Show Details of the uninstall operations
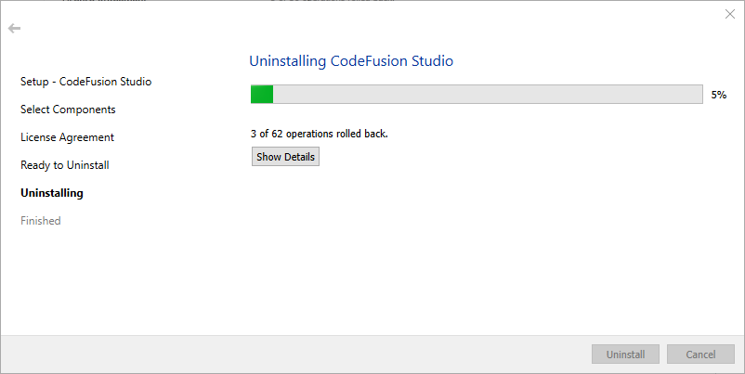 click(285, 157)
